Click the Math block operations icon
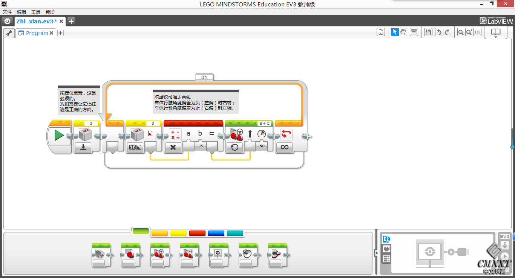515x278 pixels. (x=175, y=134)
